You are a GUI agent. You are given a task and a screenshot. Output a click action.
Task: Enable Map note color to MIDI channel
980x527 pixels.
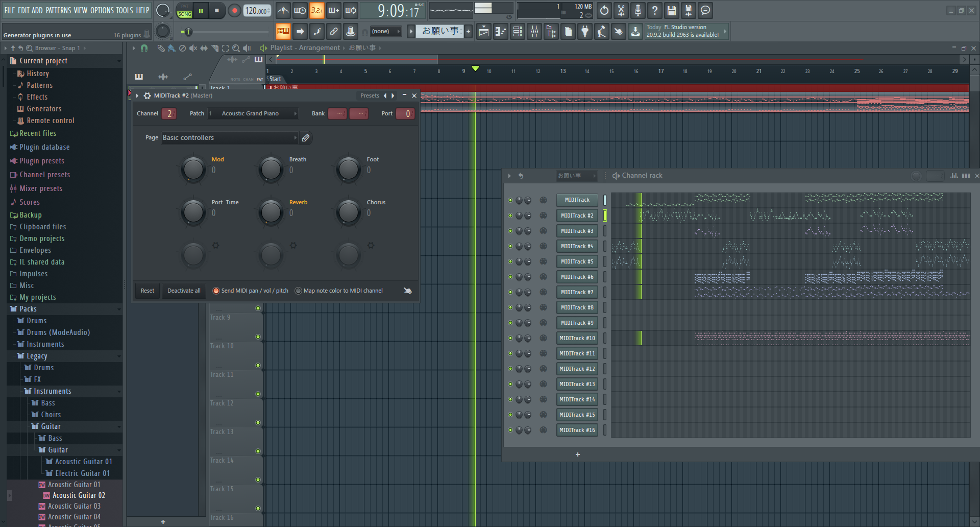298,291
